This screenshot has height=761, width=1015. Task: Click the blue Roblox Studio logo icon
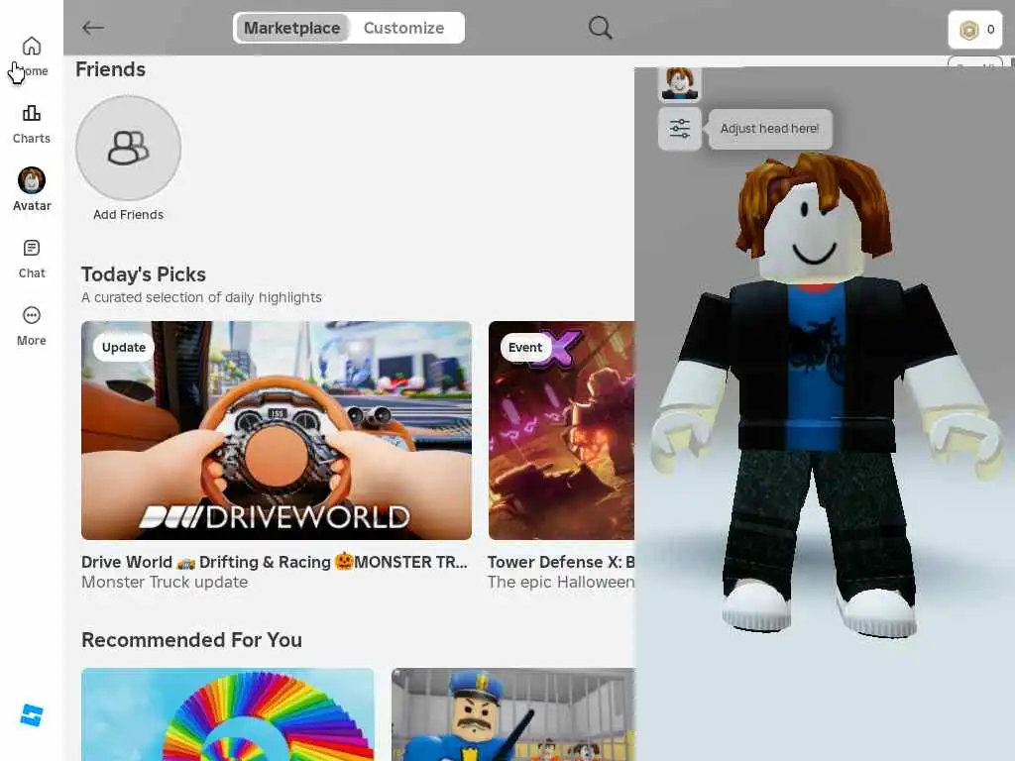pos(32,715)
